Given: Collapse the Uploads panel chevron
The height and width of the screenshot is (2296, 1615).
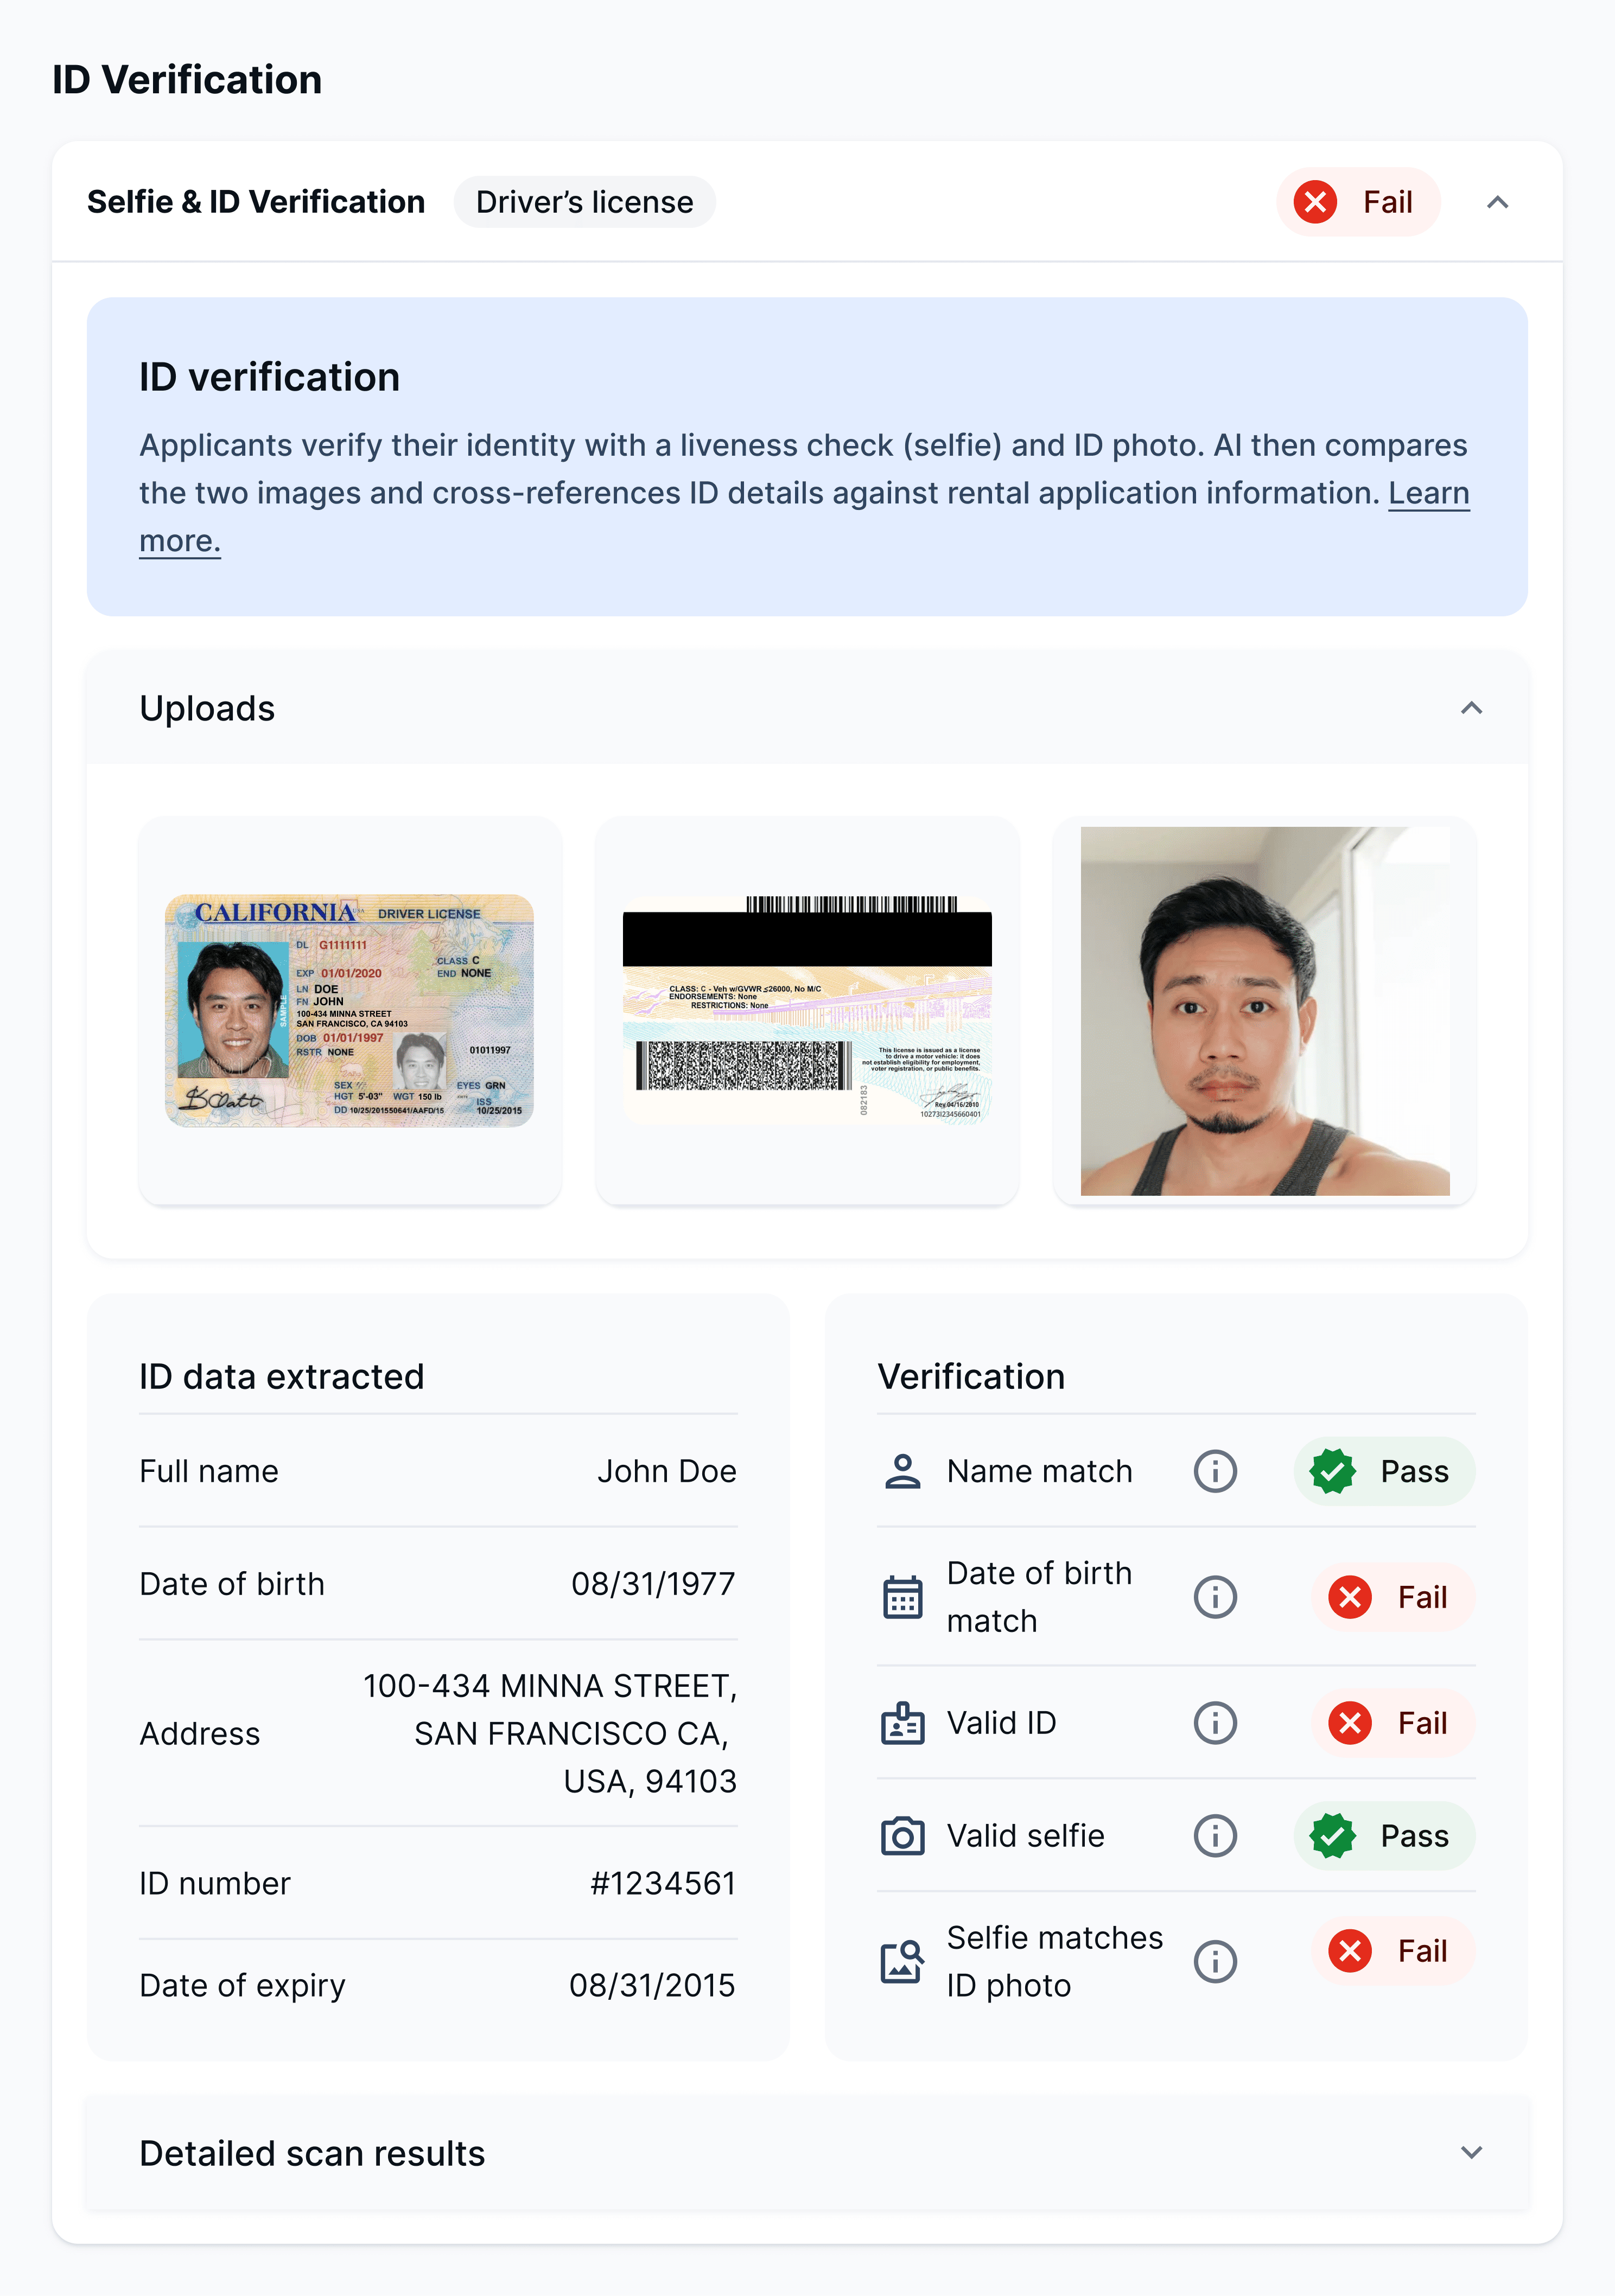Looking at the screenshot, I should [1471, 709].
